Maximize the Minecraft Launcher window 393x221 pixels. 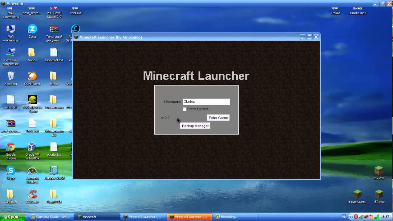[x=310, y=37]
